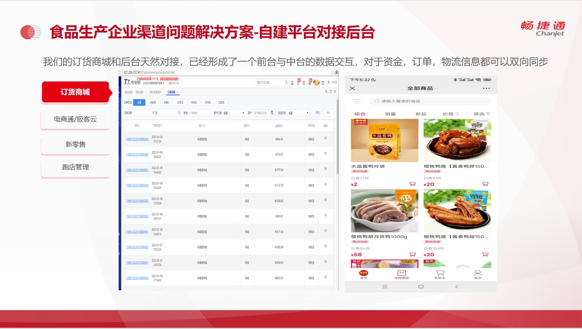Image resolution: width=582 pixels, height=329 pixels.
Task: Filter orders by 全部 status
Action: [139, 102]
